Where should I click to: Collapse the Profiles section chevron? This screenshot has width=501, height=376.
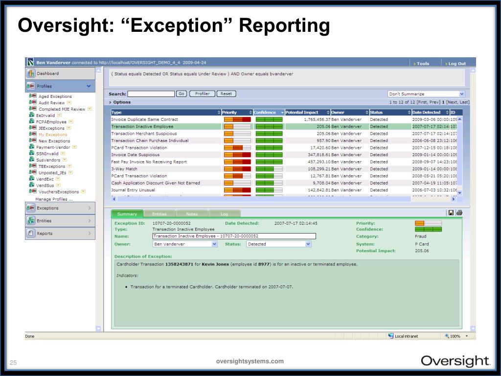pos(89,86)
